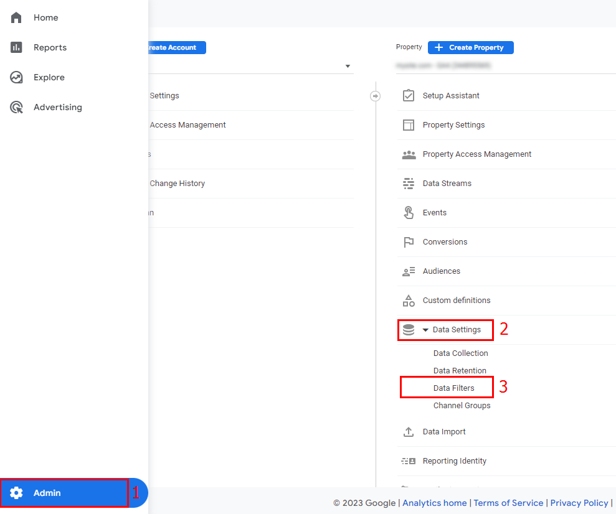Click the Events label

(435, 213)
